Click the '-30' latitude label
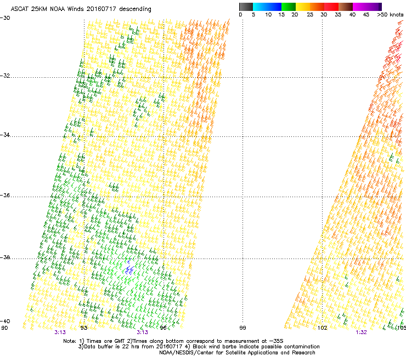Image resolution: width=406 pixels, height=356 pixels. (x=5, y=18)
